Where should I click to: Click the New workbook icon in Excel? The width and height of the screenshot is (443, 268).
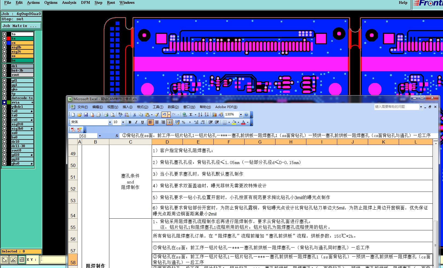pos(73,115)
